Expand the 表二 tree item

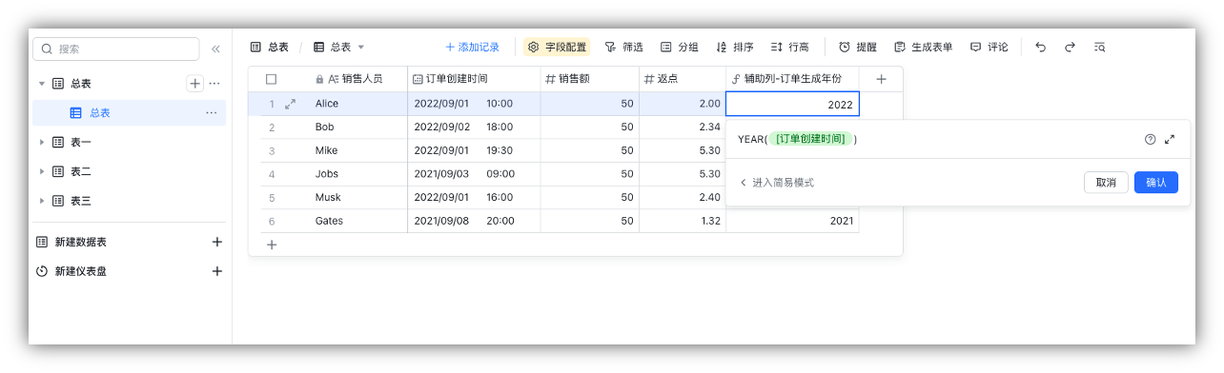tap(42, 172)
